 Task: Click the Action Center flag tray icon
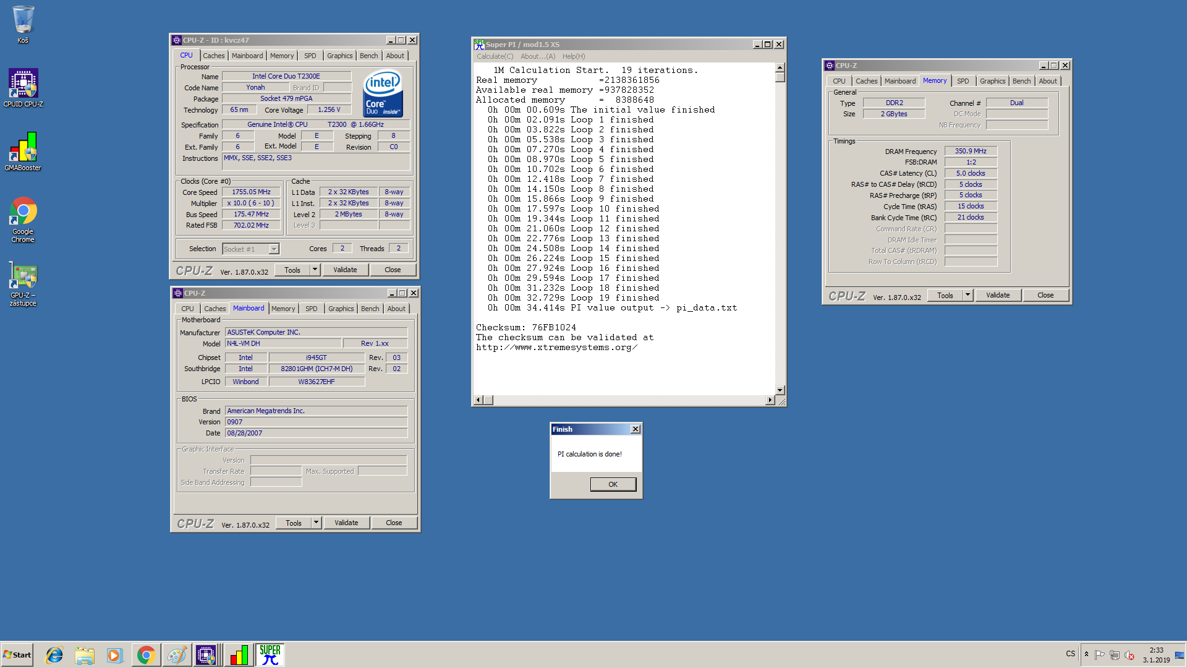[x=1099, y=655]
